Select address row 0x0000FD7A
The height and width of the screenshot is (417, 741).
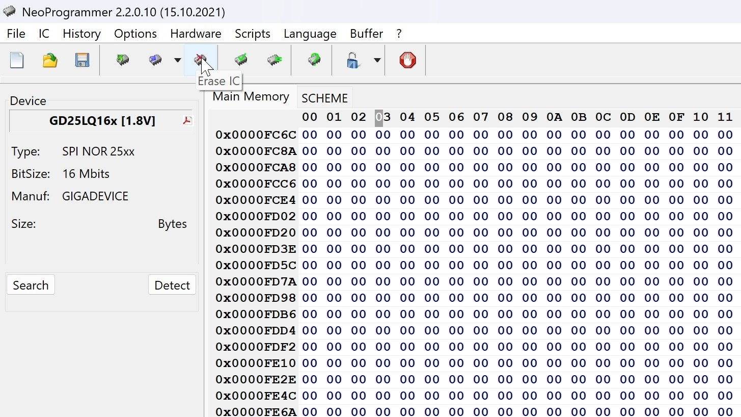(256, 282)
